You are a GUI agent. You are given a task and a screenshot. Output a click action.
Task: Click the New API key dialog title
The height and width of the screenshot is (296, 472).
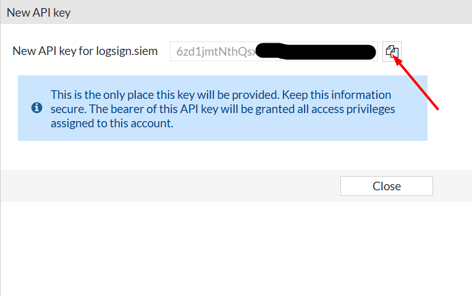[x=38, y=12]
